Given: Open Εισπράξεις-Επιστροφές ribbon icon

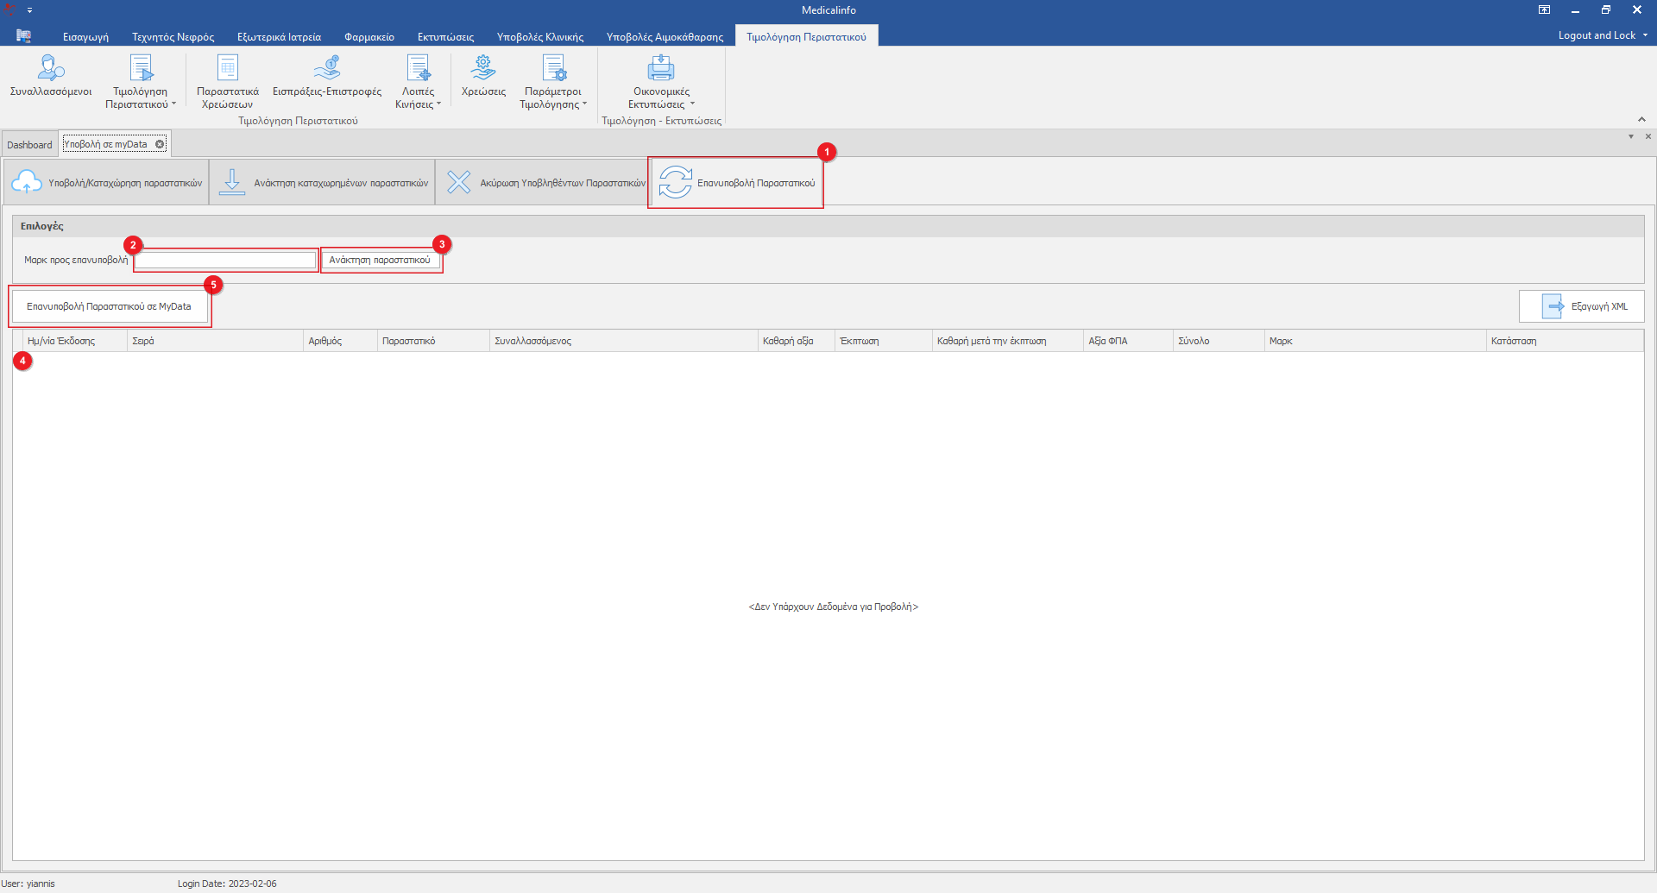Looking at the screenshot, I should pyautogui.click(x=327, y=68).
